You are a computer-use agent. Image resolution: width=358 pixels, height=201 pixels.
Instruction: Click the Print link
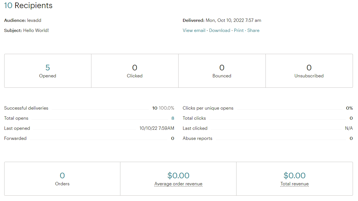pyautogui.click(x=239, y=30)
